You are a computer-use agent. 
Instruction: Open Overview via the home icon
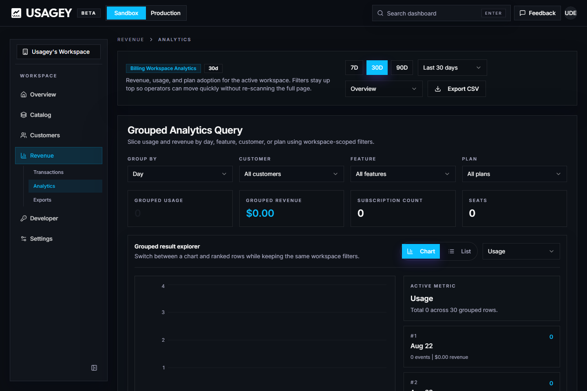pos(24,94)
